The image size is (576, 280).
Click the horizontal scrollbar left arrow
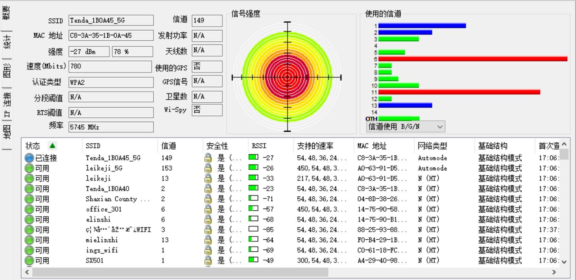(27, 272)
